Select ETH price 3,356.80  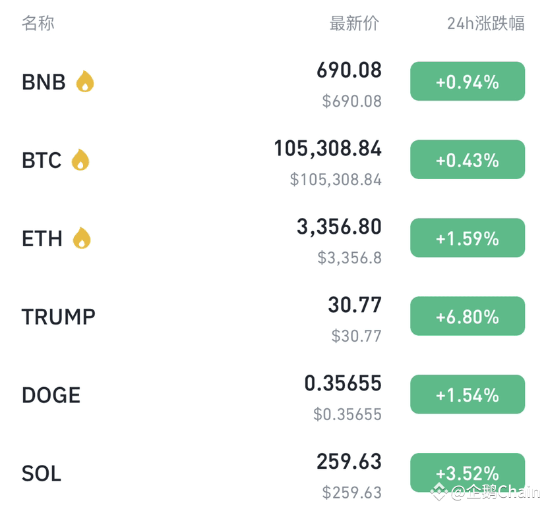(x=339, y=227)
